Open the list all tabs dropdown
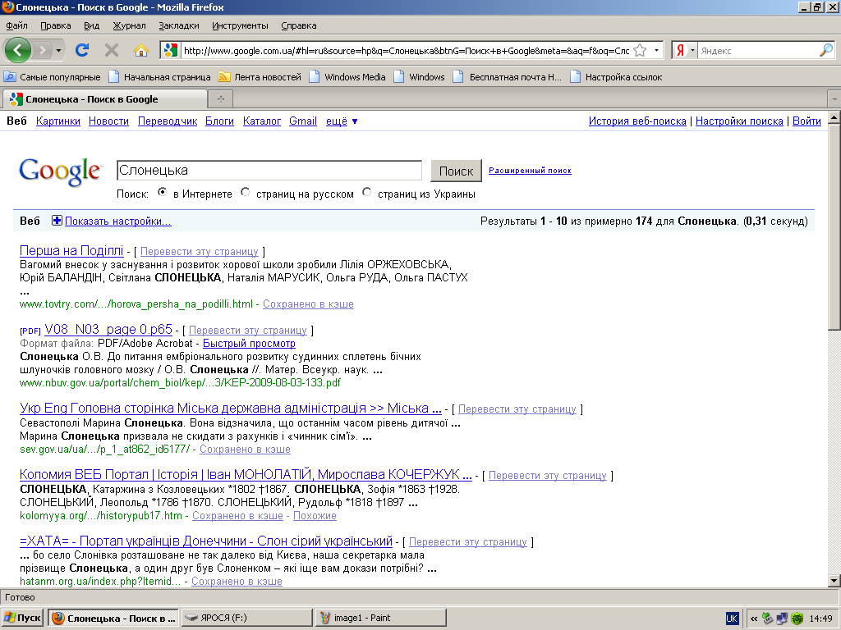The width and height of the screenshot is (841, 630). [834, 99]
